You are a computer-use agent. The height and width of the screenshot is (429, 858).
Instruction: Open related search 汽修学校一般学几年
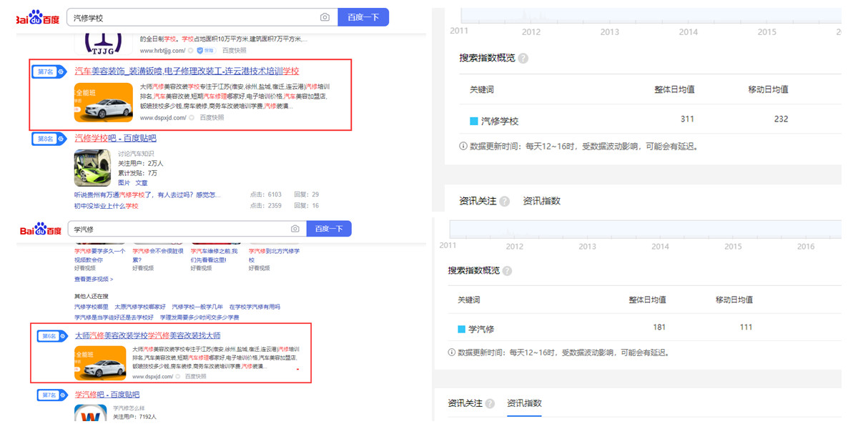click(x=197, y=307)
